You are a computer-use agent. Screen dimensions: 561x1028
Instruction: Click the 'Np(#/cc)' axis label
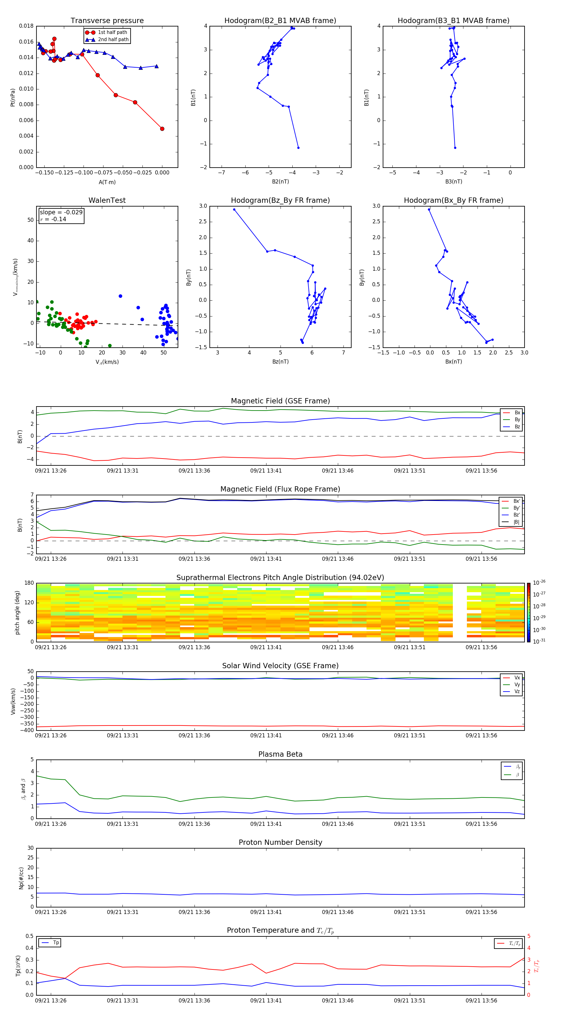tap(21, 878)
